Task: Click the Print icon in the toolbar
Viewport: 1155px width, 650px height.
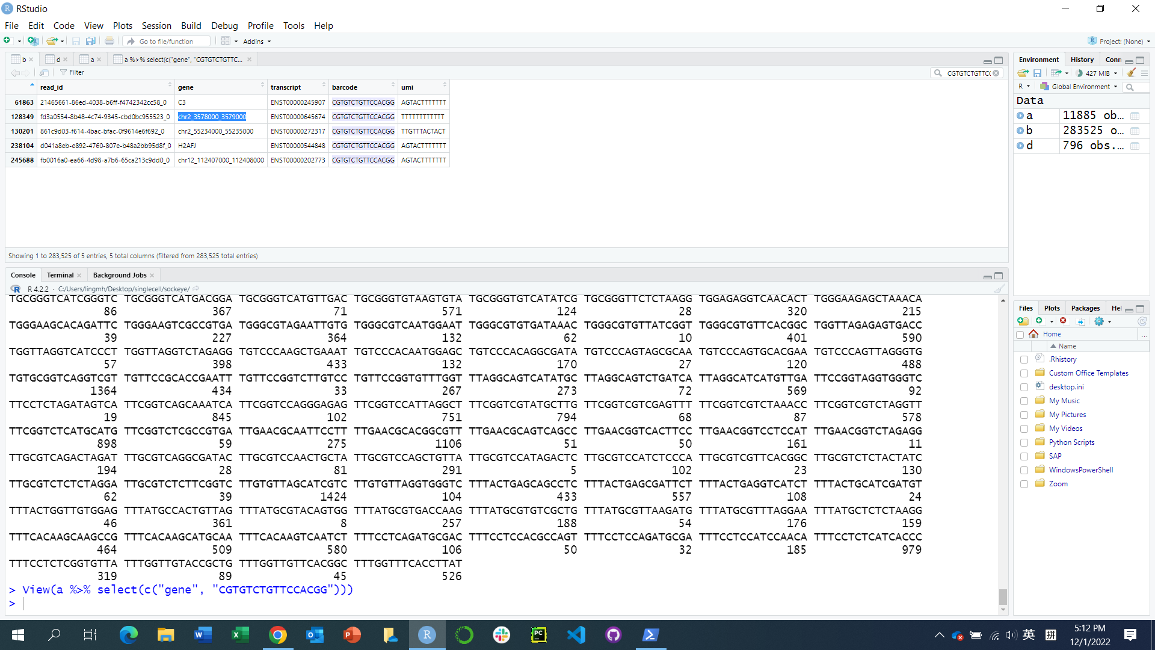Action: click(x=109, y=41)
